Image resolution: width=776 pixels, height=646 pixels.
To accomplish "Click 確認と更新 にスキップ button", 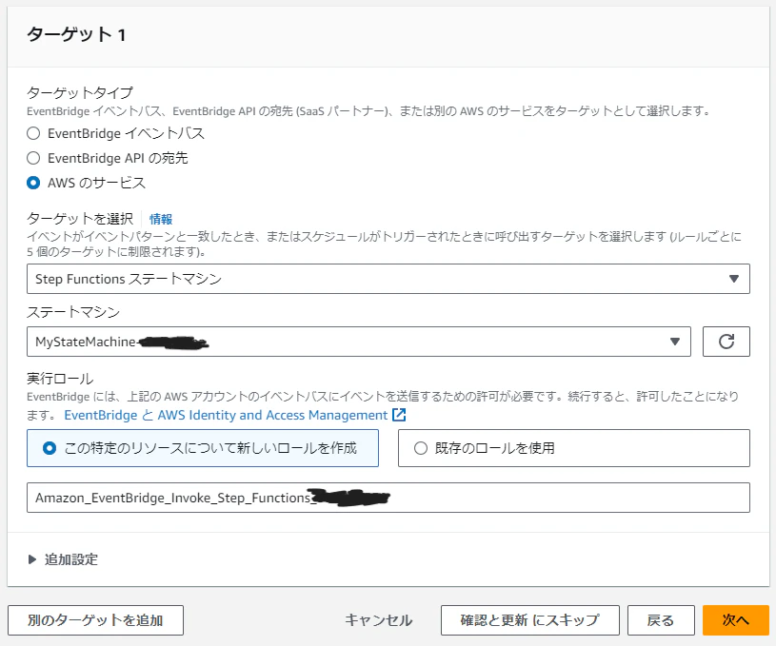I will tap(530, 620).
